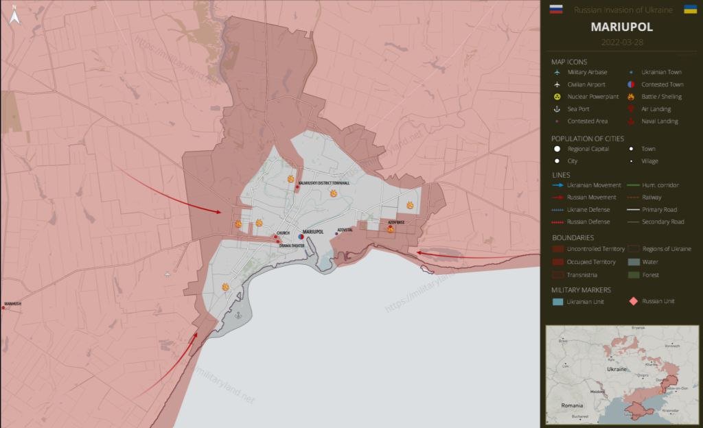Click the Kalmiuskyi District Townhall marker
This screenshot has height=428, width=703.
point(297,187)
